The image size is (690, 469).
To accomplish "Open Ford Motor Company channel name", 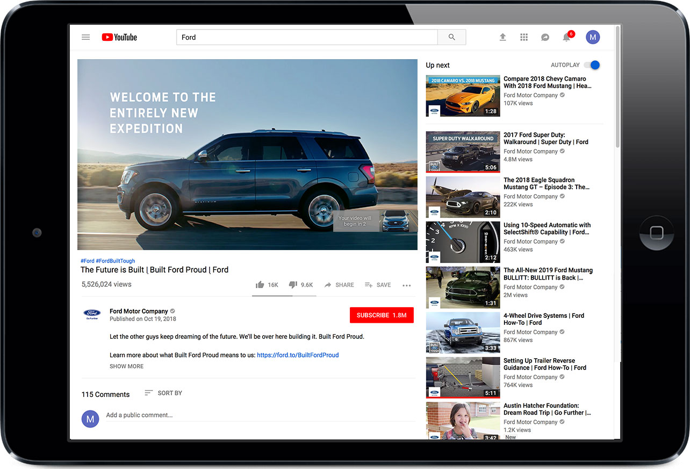I will [139, 311].
